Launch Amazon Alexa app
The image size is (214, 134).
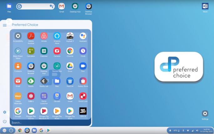click(x=57, y=36)
